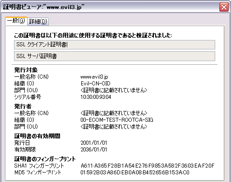This screenshot has height=182, width=231.
Task: Close the certificate viewer window
Action: tap(224, 7)
